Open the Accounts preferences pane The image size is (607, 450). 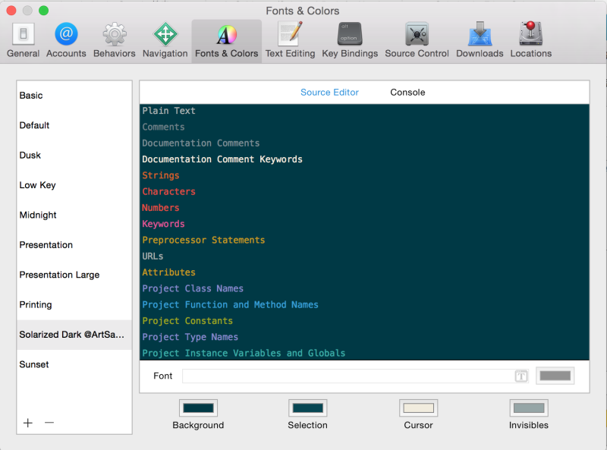pyautogui.click(x=66, y=34)
